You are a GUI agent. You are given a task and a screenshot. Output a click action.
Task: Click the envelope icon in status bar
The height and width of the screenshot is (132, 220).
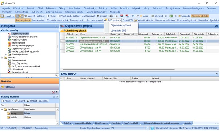(147, 128)
